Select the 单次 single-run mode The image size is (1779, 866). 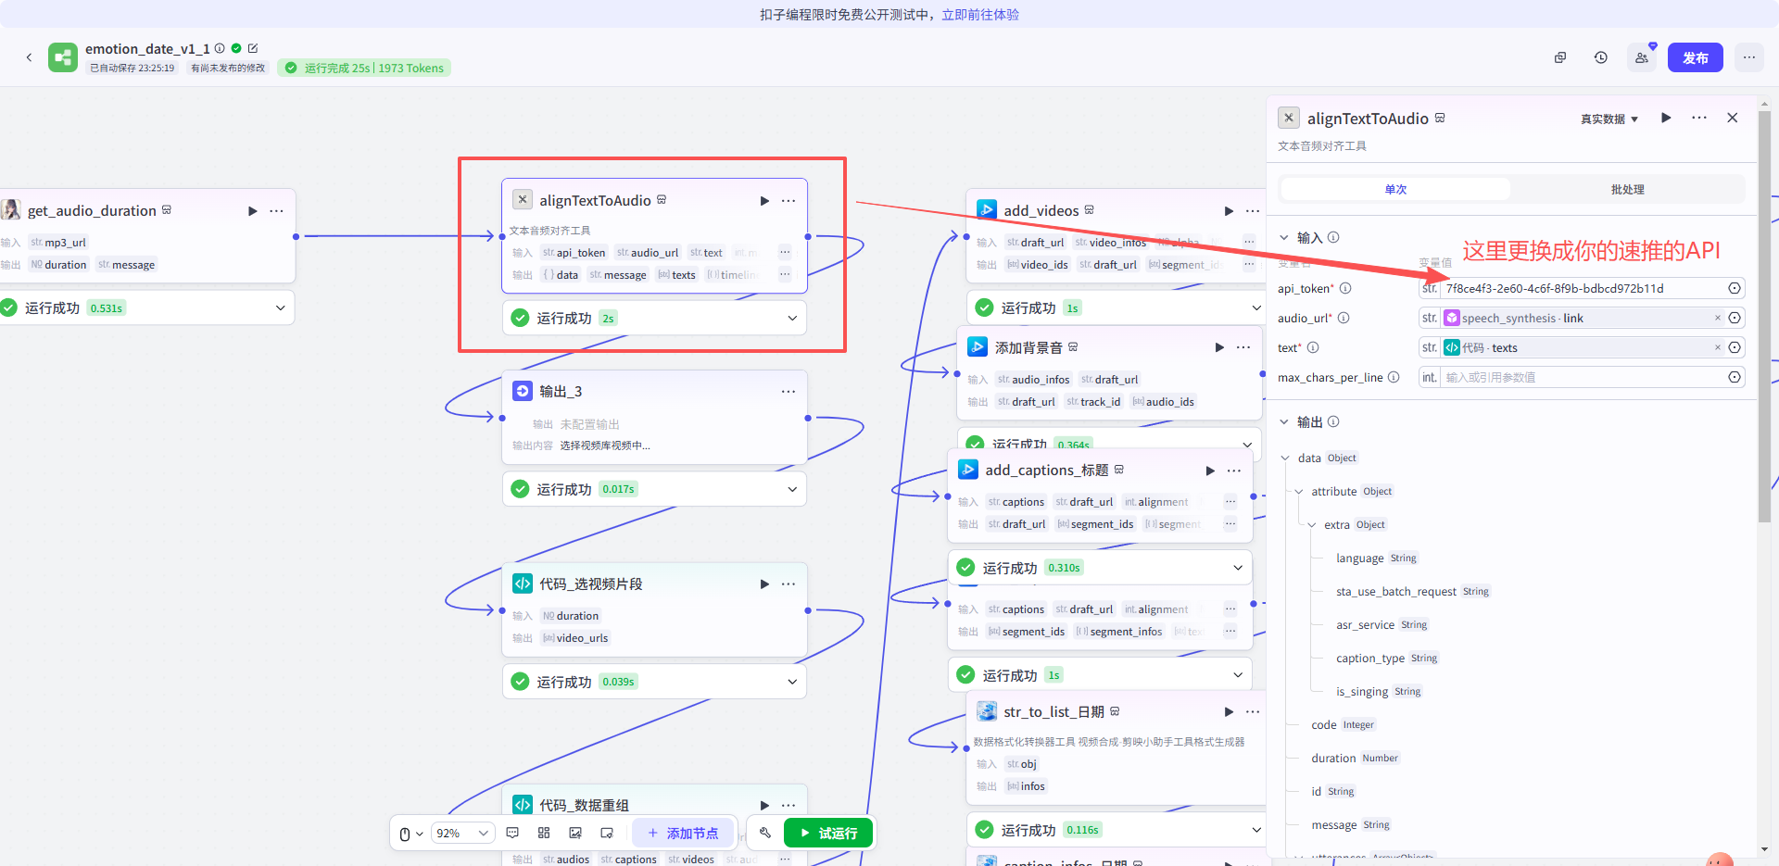point(1395,189)
